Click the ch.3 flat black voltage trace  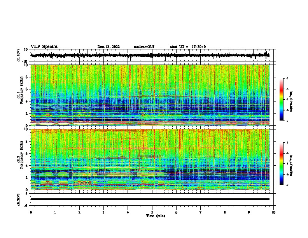150,199
